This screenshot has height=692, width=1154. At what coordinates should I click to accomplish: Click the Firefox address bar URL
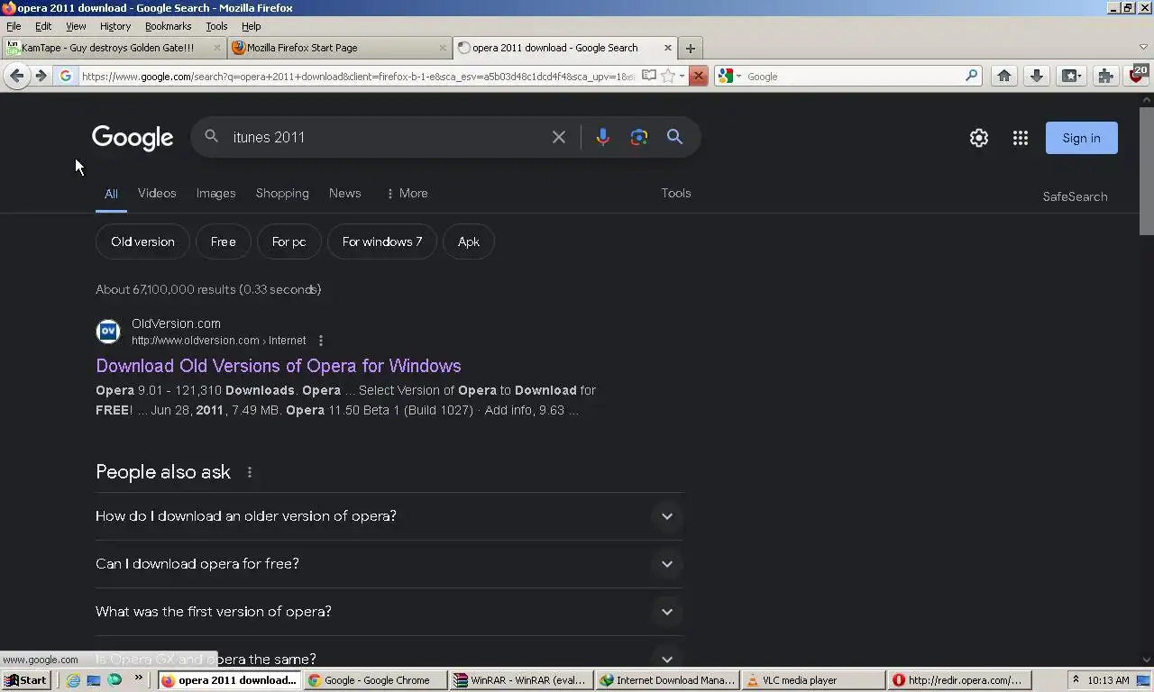click(357, 77)
